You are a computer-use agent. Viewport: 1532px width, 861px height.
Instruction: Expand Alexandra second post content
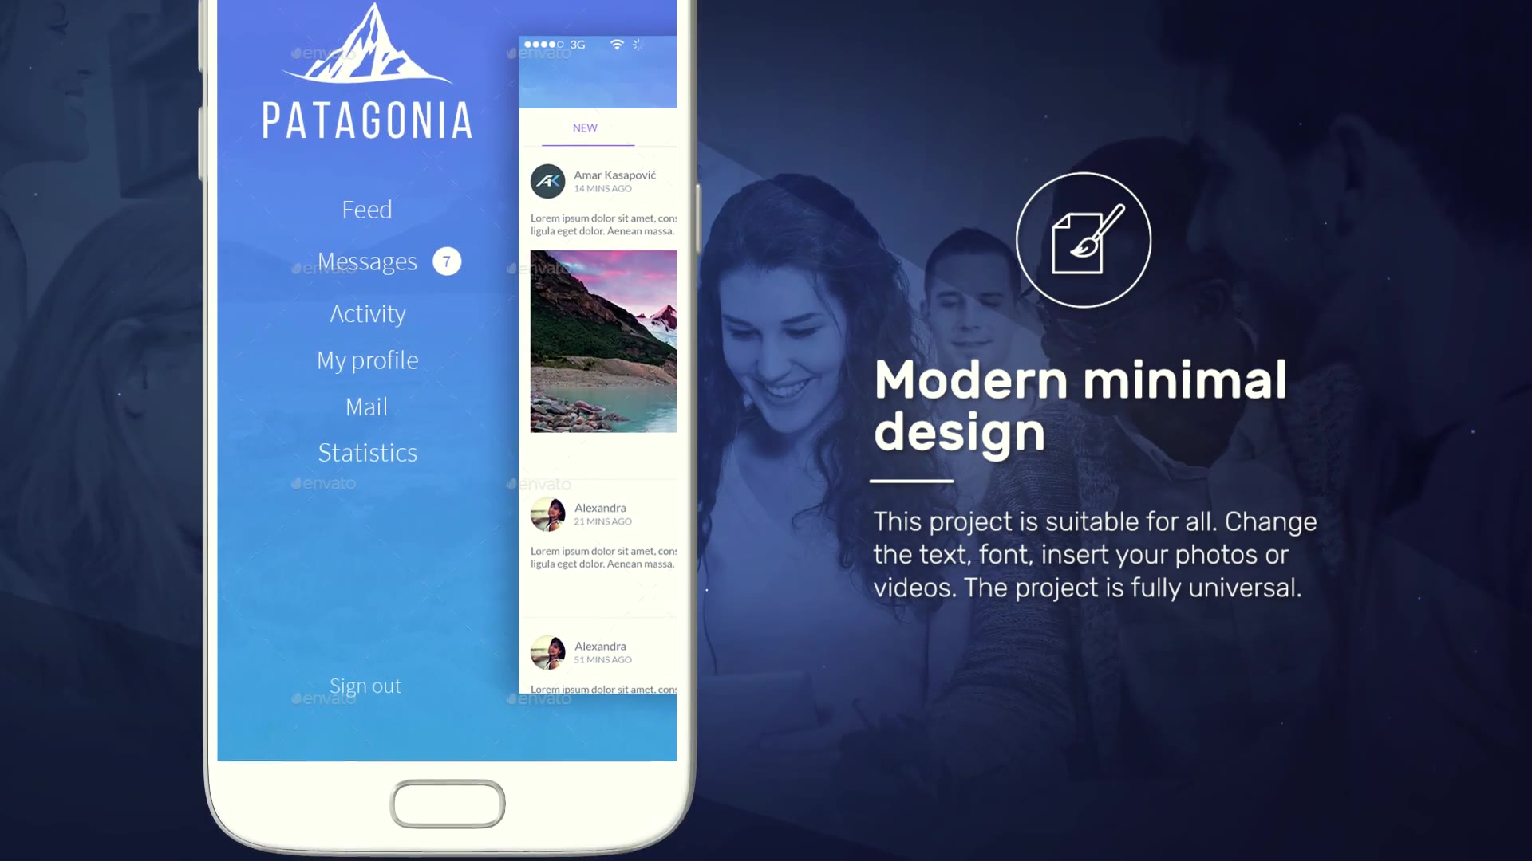tap(604, 689)
